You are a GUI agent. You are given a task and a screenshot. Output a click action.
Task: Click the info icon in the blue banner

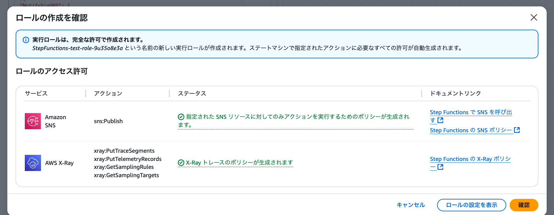pos(26,40)
